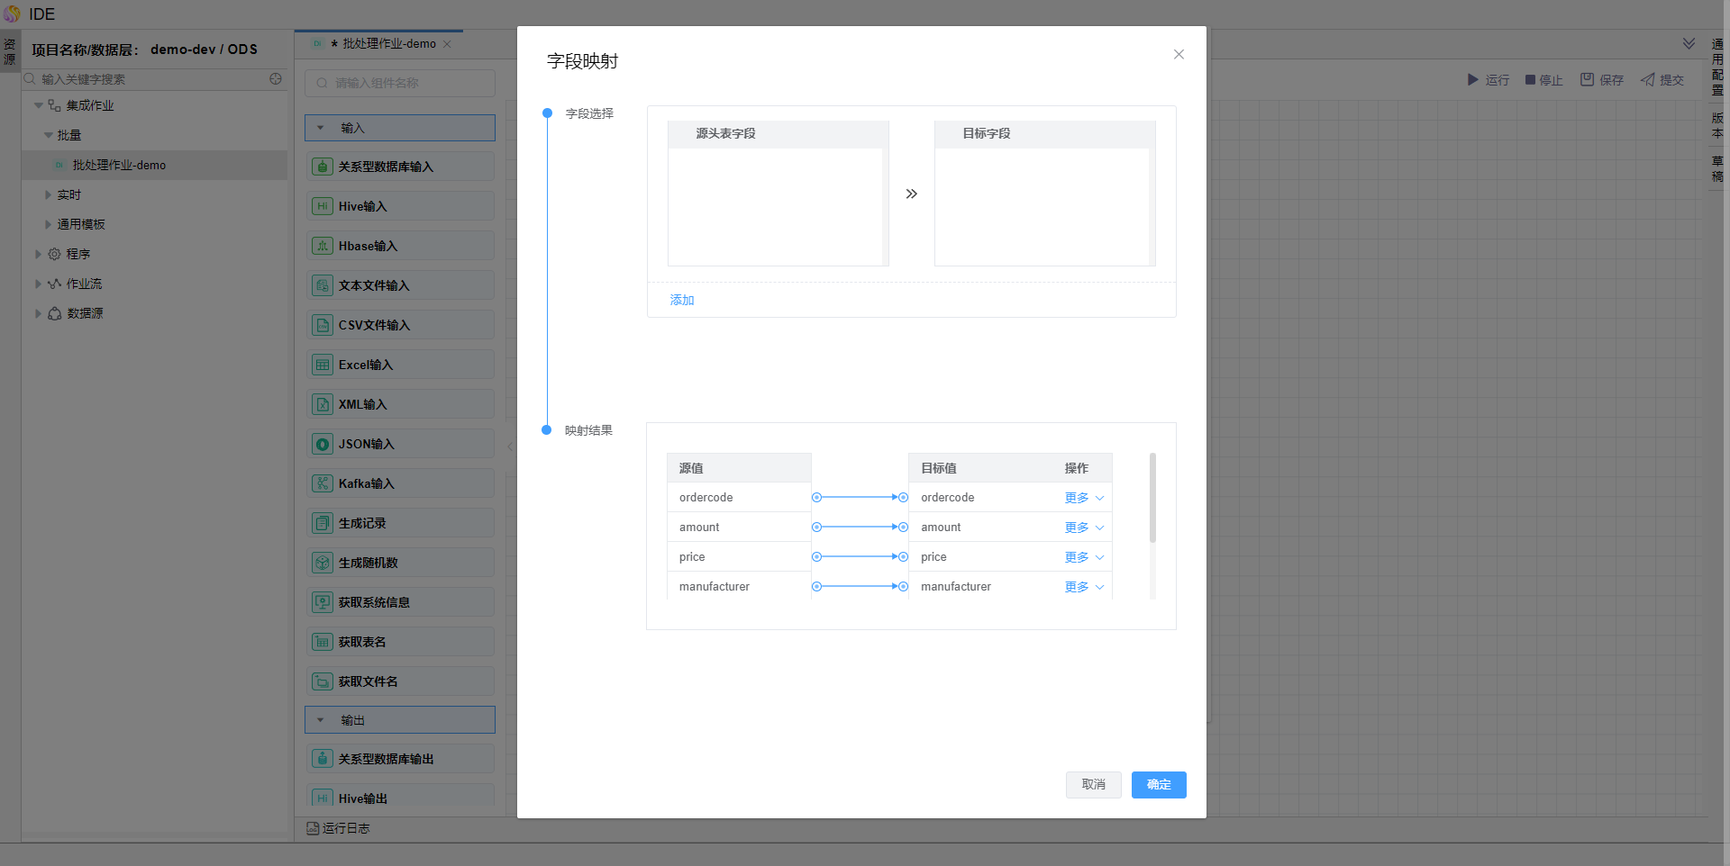Select the Excel输入 component icon
The height and width of the screenshot is (866, 1730).
(x=323, y=365)
